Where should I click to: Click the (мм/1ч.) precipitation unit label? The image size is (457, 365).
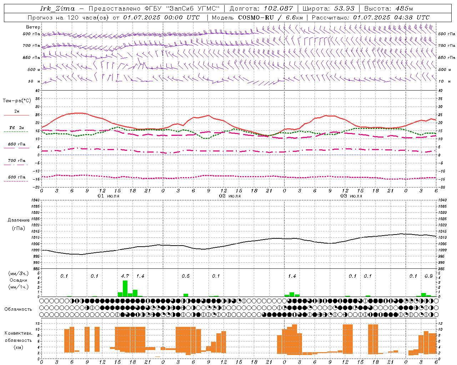19,287
